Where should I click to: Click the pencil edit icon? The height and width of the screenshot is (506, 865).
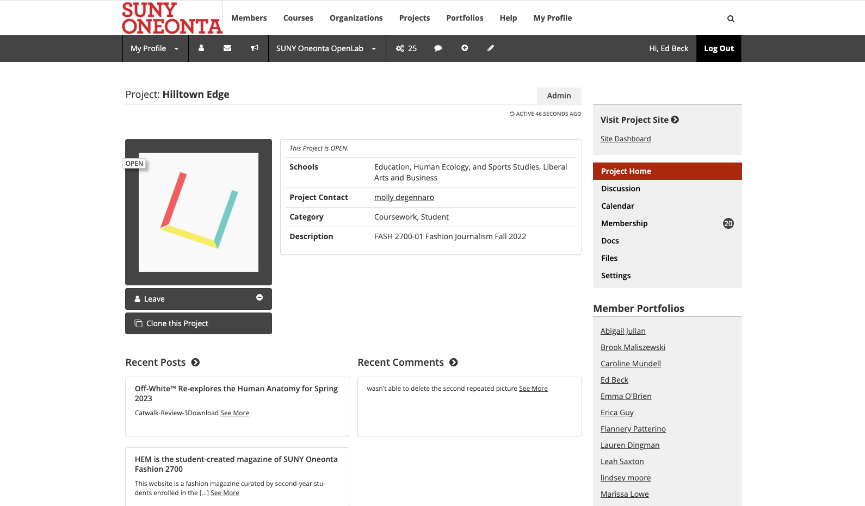tap(491, 48)
